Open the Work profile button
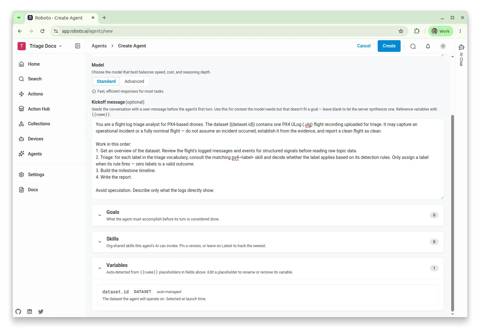This screenshot has width=481, height=331. pos(440,31)
